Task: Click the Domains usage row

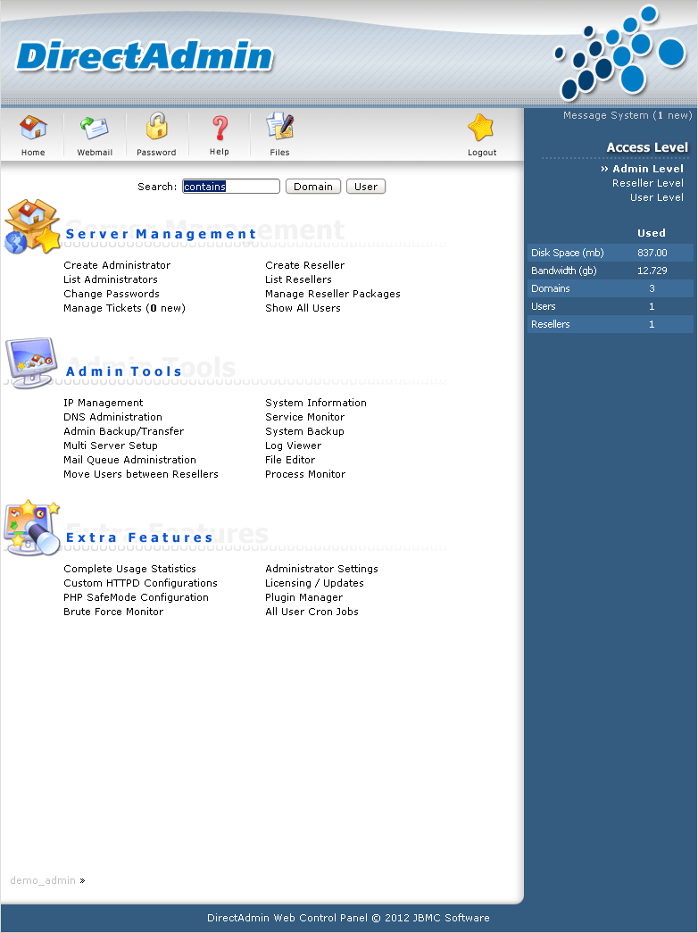Action: point(610,288)
